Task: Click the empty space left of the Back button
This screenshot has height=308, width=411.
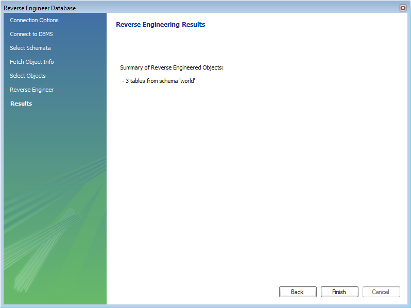Action: pyautogui.click(x=196, y=292)
